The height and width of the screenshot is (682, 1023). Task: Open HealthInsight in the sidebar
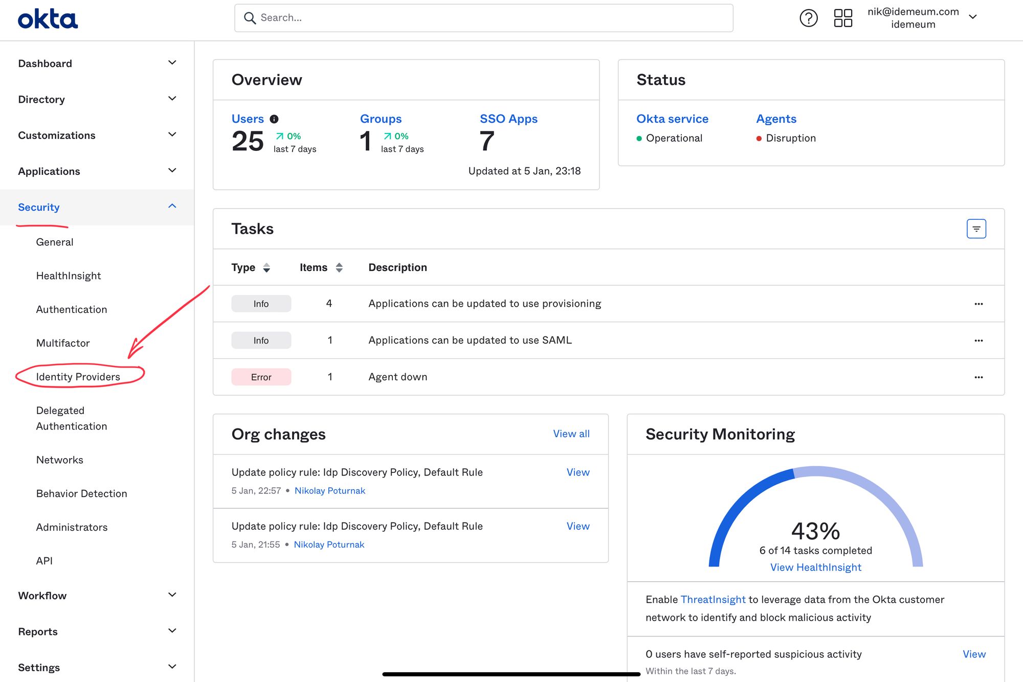point(69,276)
